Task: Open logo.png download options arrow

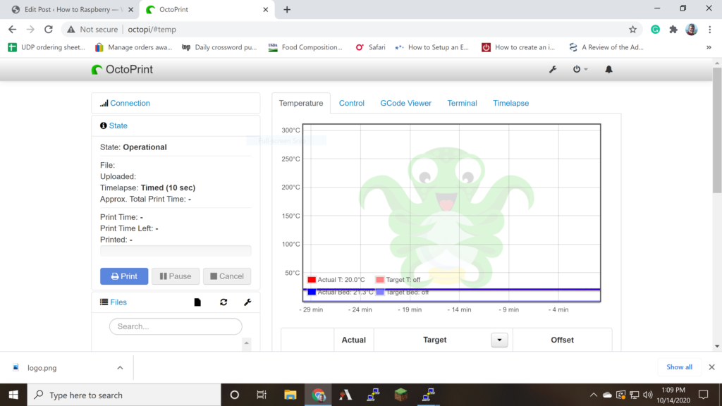Action: 120,368
